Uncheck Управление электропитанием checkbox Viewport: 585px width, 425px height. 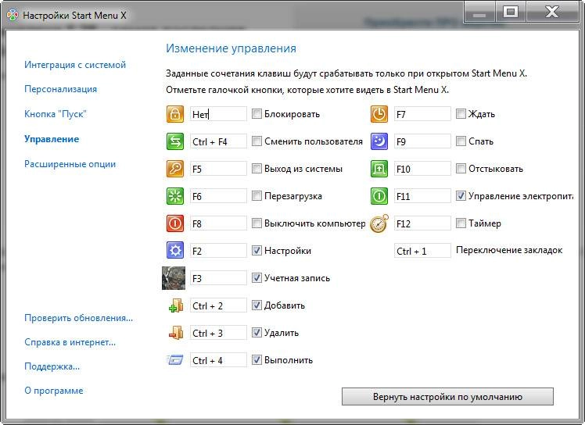tap(461, 196)
